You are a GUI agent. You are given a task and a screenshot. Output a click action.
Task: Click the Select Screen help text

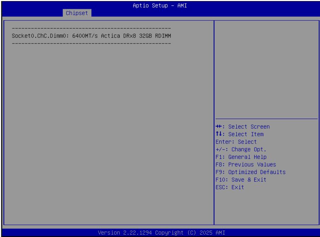click(249, 127)
